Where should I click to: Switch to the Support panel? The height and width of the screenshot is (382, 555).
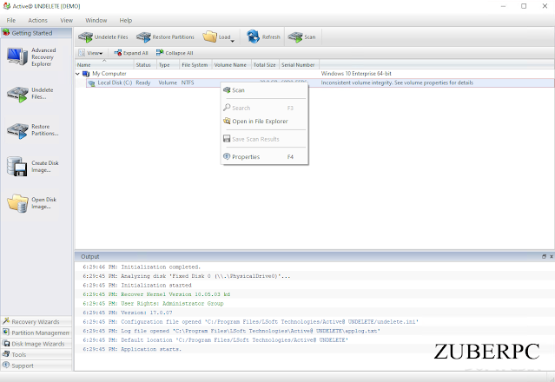coord(36,366)
